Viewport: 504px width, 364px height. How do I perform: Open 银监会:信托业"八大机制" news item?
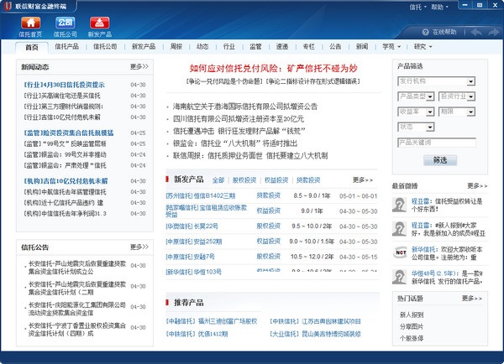pos(235,143)
